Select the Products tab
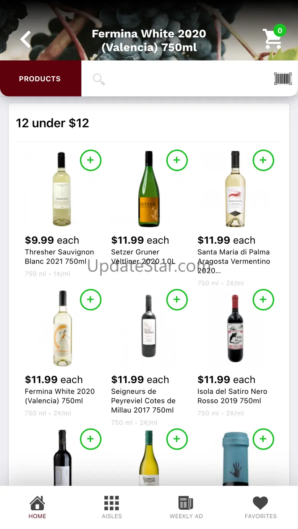The height and width of the screenshot is (529, 298). tap(40, 79)
